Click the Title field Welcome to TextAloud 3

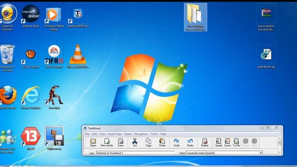136,153
